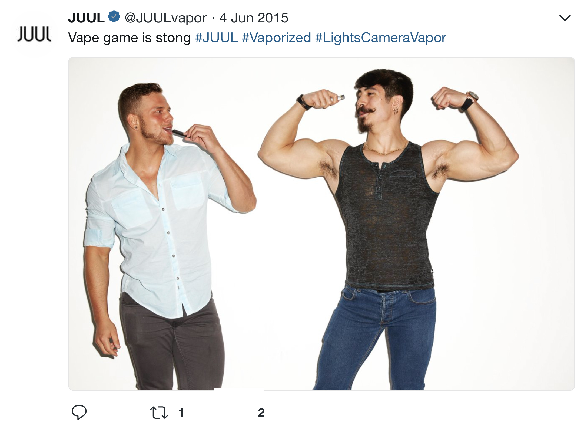Screen dimensions: 584x426
Task: Follow the #LightsCameraVapor hashtag link
Action: pyautogui.click(x=380, y=38)
